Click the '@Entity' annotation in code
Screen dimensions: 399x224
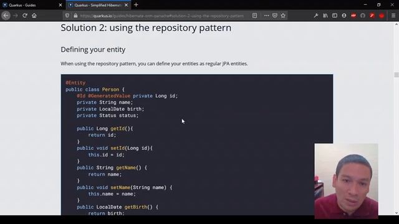(75, 83)
